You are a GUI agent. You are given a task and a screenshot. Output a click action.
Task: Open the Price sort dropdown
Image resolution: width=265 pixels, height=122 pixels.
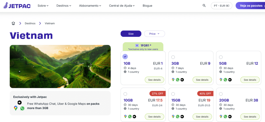(154, 34)
